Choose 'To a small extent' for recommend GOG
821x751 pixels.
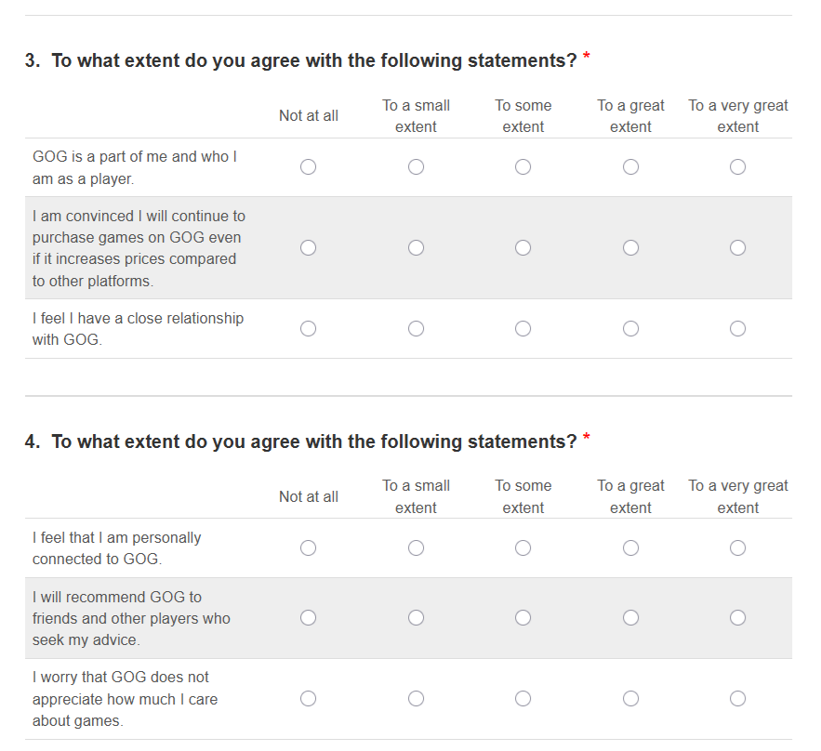(416, 618)
